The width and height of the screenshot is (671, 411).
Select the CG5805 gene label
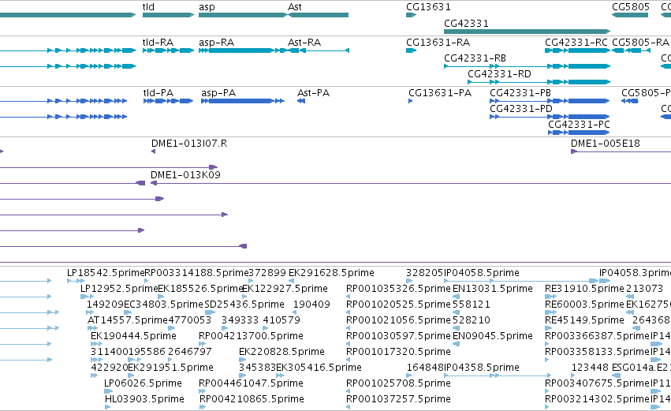[631, 7]
